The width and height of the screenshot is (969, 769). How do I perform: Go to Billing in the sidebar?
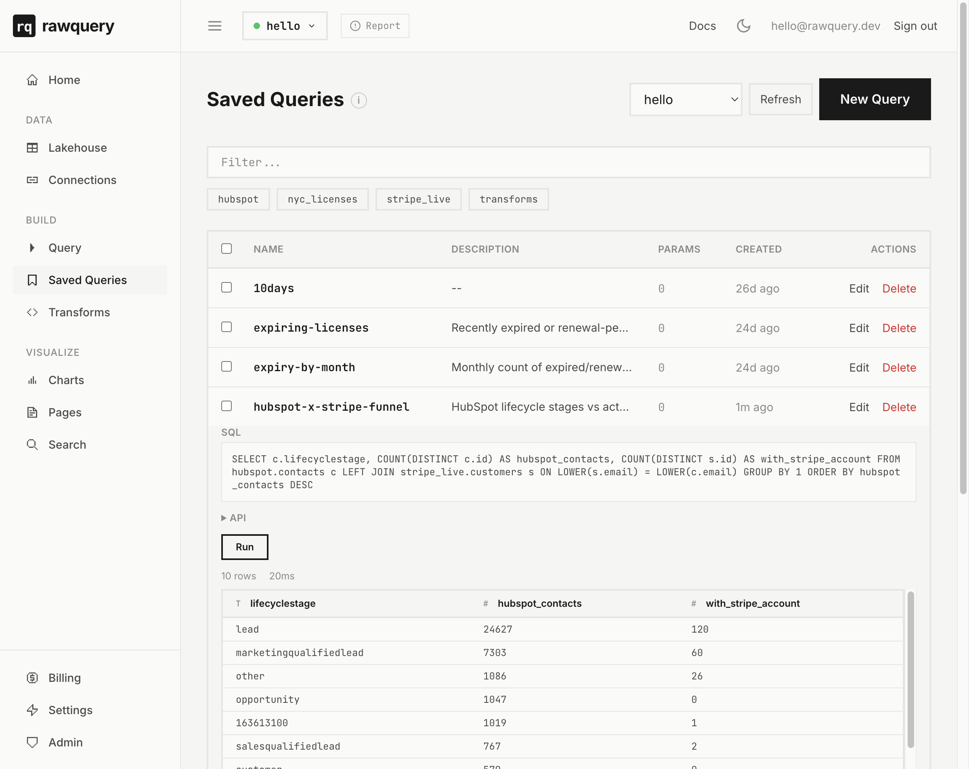[x=64, y=677]
